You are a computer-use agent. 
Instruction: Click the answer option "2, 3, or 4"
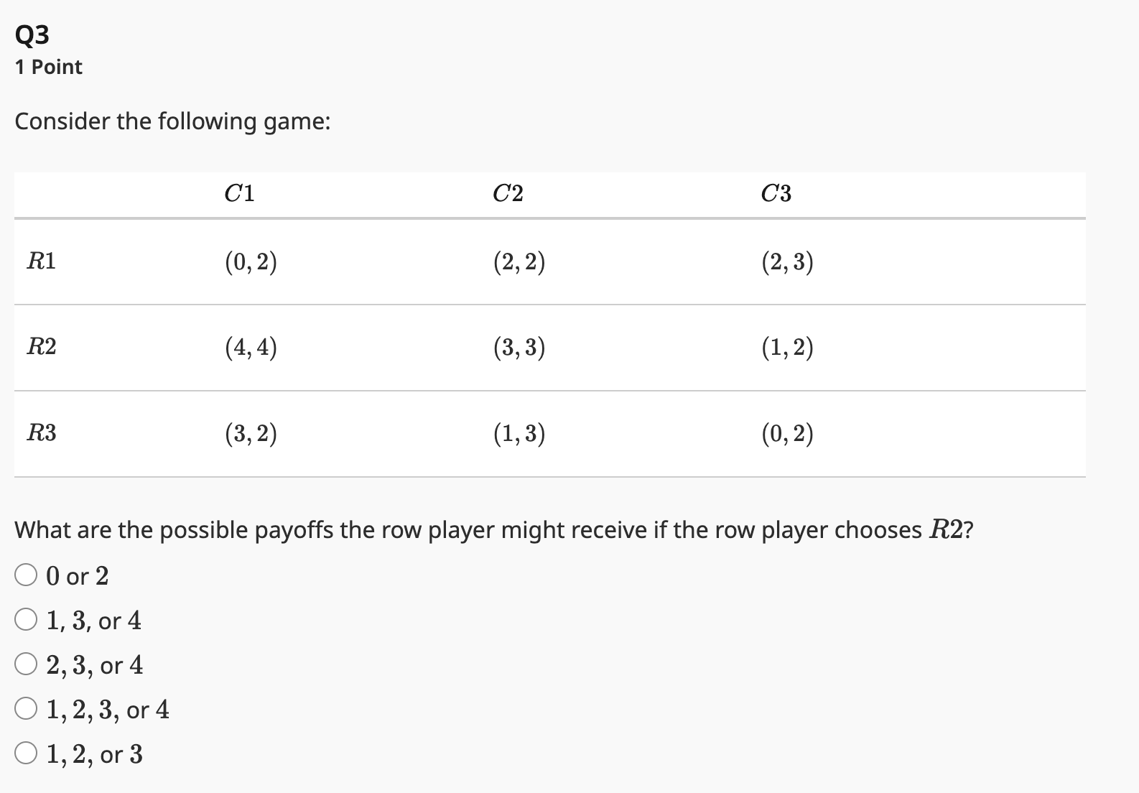pos(93,664)
